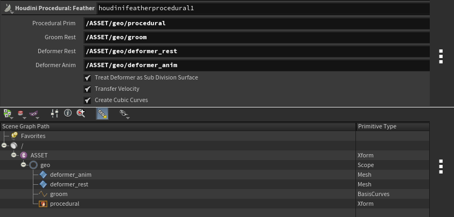Viewport: 454px width, 217px height.
Task: Click the purple mask icon
Action: 33,114
